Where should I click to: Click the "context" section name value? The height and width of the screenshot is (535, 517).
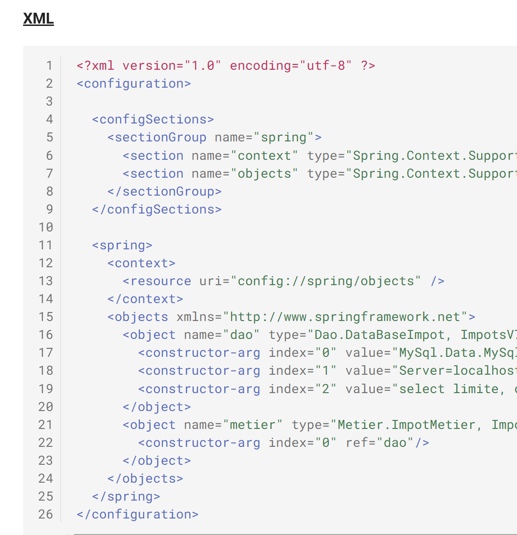[265, 156]
